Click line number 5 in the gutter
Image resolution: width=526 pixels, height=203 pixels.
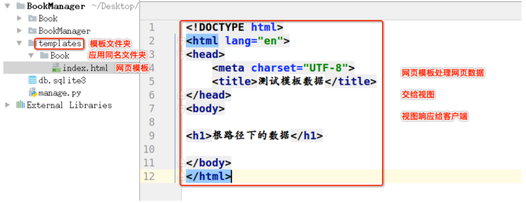tap(151, 81)
